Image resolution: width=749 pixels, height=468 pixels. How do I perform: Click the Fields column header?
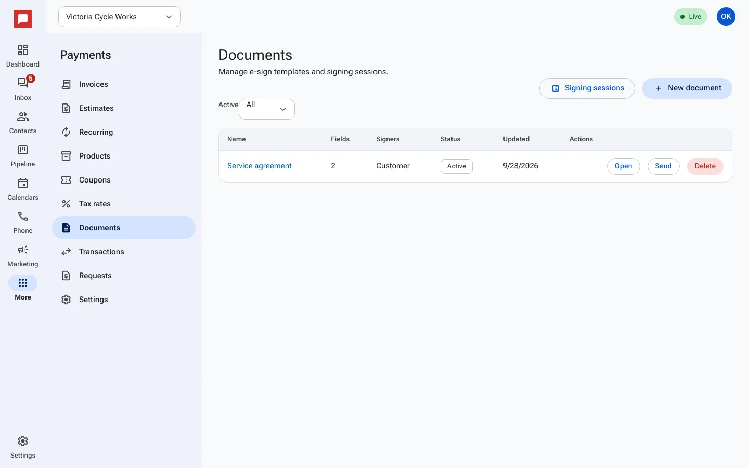tap(340, 139)
